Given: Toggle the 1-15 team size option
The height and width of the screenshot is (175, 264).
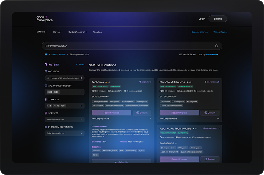Looking at the screenshot, I should click(49, 106).
